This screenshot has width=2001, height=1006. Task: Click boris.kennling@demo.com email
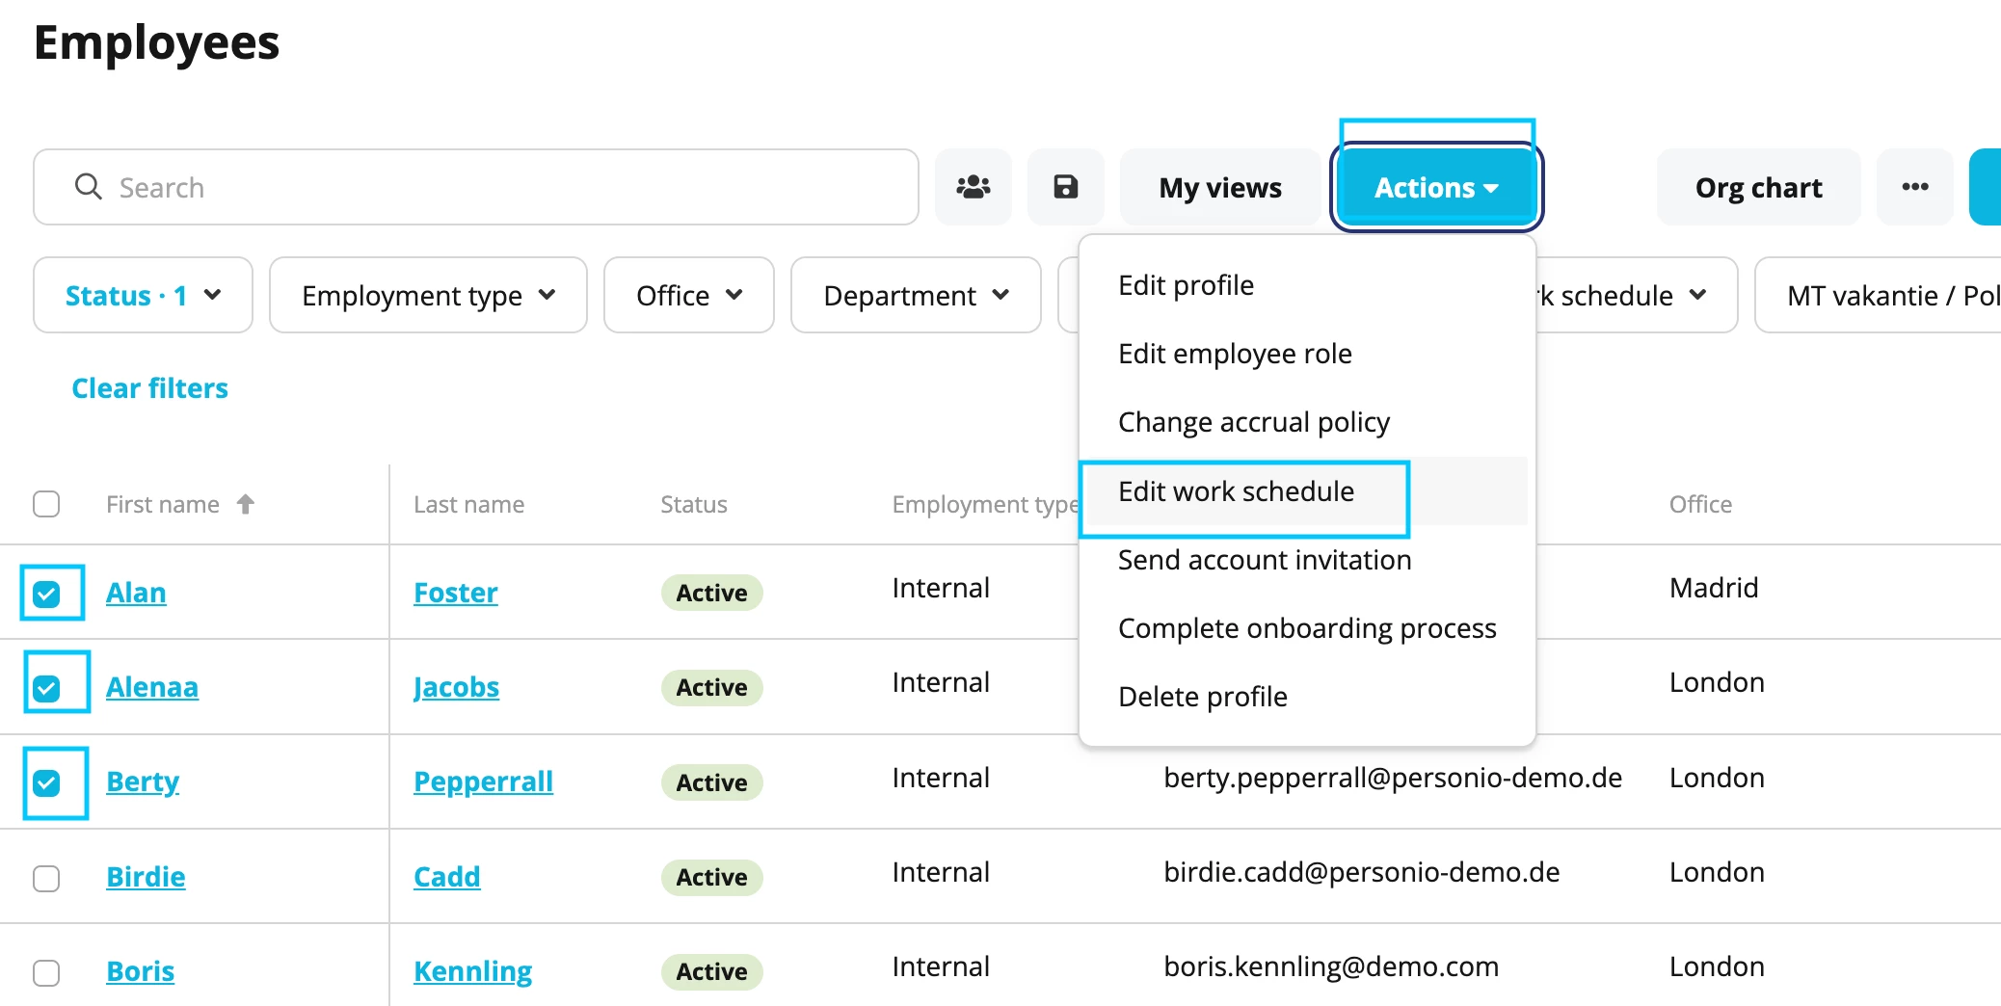coord(1331,966)
